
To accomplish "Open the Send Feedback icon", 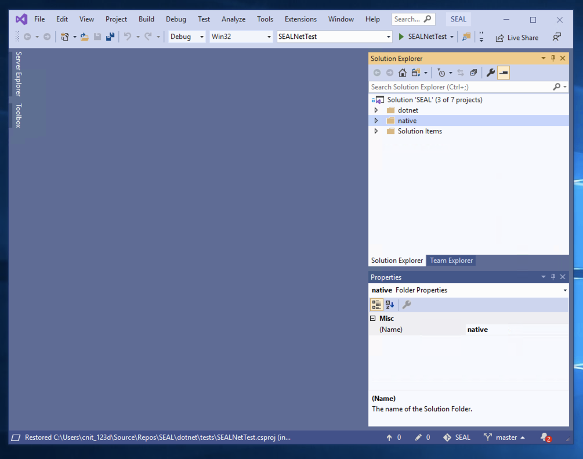I will pyautogui.click(x=556, y=37).
